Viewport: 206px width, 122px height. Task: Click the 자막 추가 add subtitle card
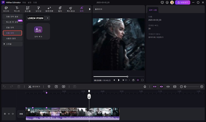38,31
